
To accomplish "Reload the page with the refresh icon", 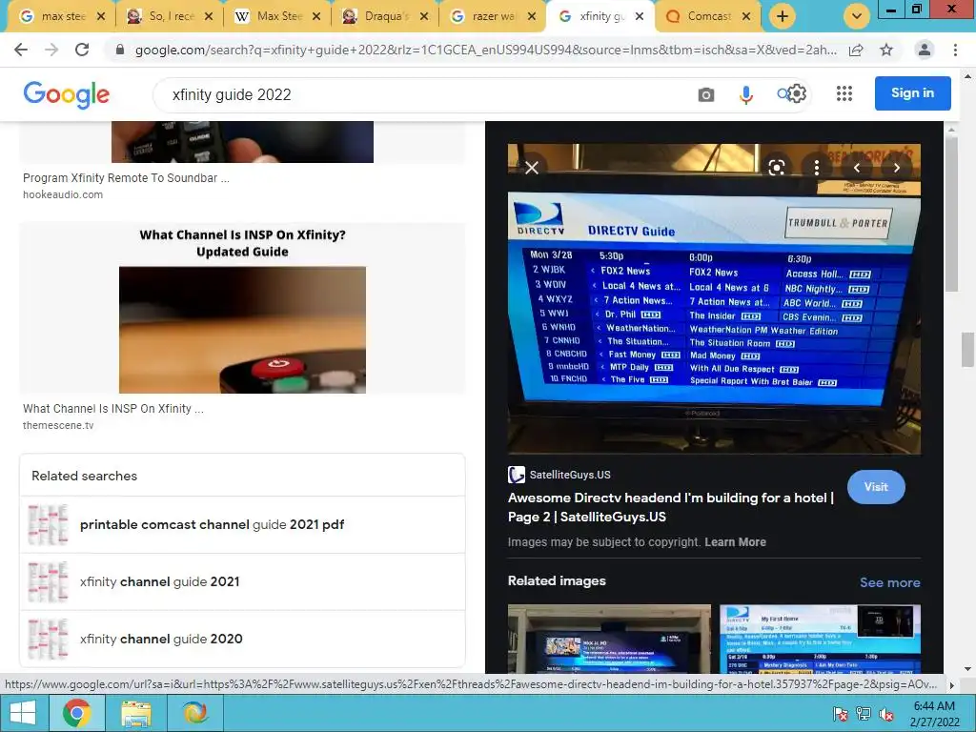I will click(x=82, y=50).
